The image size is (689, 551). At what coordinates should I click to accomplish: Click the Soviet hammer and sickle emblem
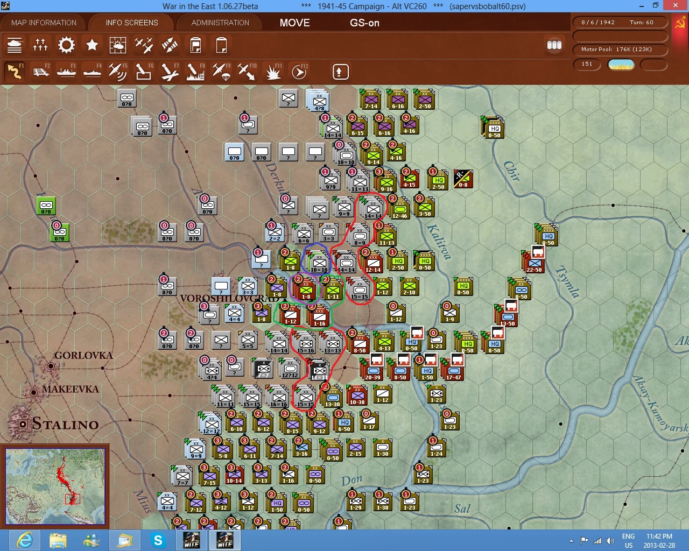[680, 24]
